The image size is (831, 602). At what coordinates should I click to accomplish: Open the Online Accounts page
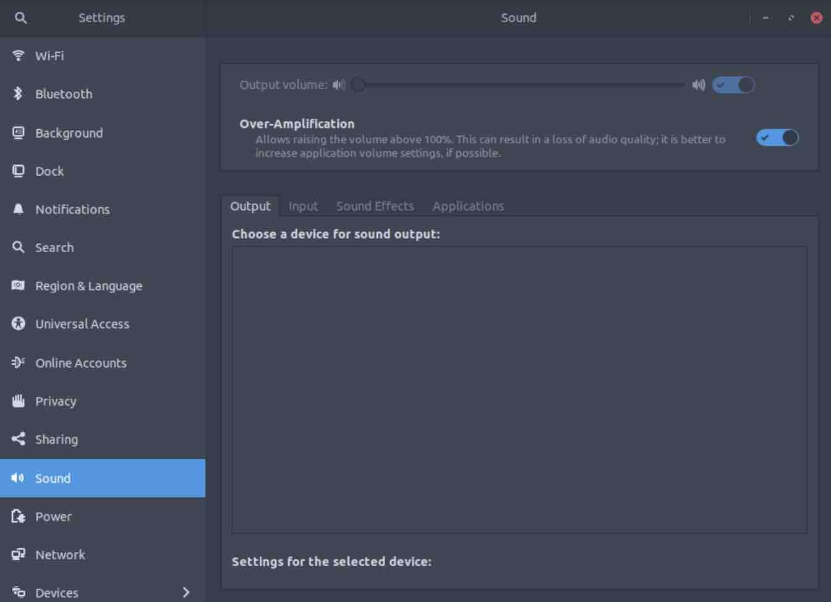click(80, 363)
